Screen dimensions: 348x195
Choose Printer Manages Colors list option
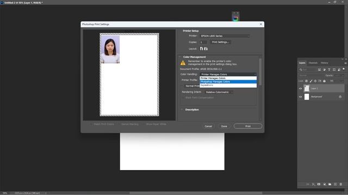(228, 78)
